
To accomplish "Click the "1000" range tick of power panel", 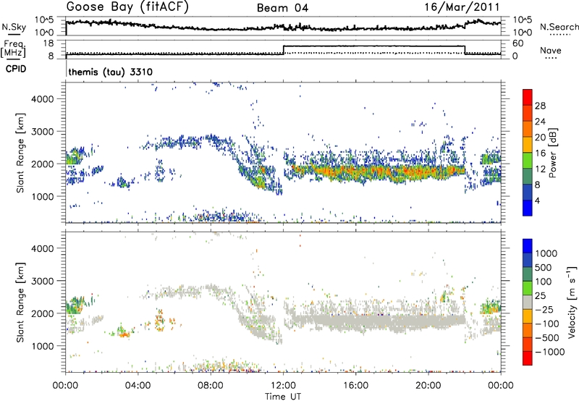I will pyautogui.click(x=43, y=196).
